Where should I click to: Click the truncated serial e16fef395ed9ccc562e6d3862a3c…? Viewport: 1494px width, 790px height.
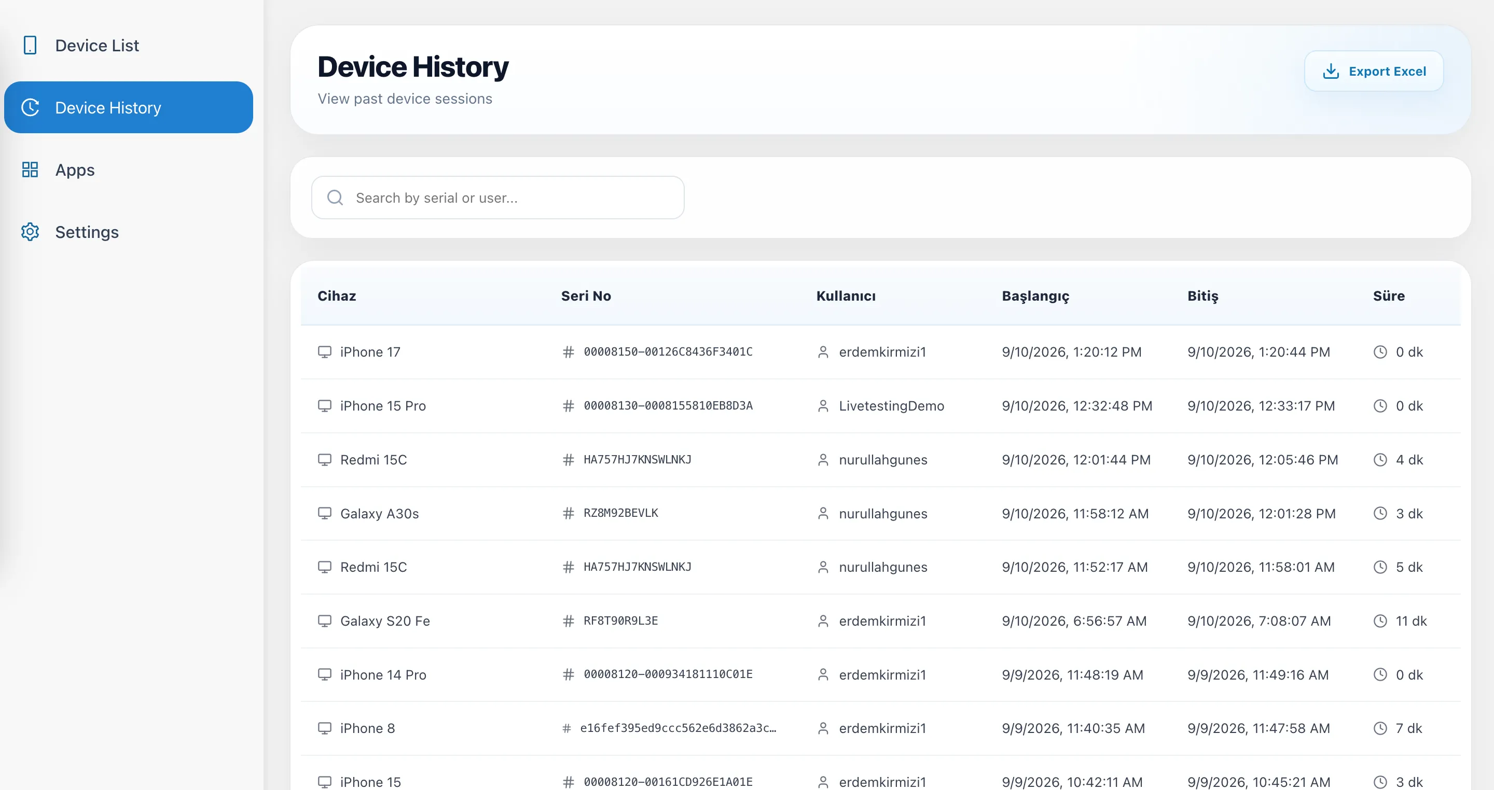pos(678,728)
